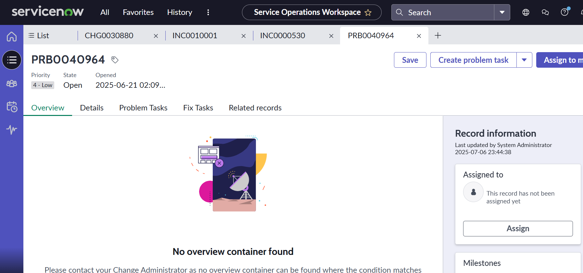Add a new tab with plus icon
Viewport: 583px width, 273px height.
tap(438, 35)
